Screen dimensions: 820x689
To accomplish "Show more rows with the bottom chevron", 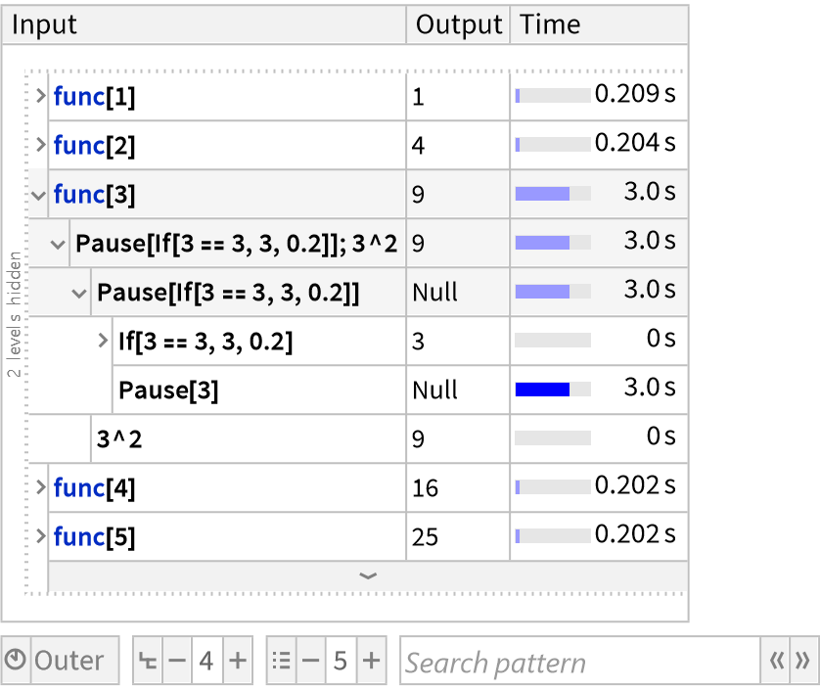I will [x=368, y=576].
